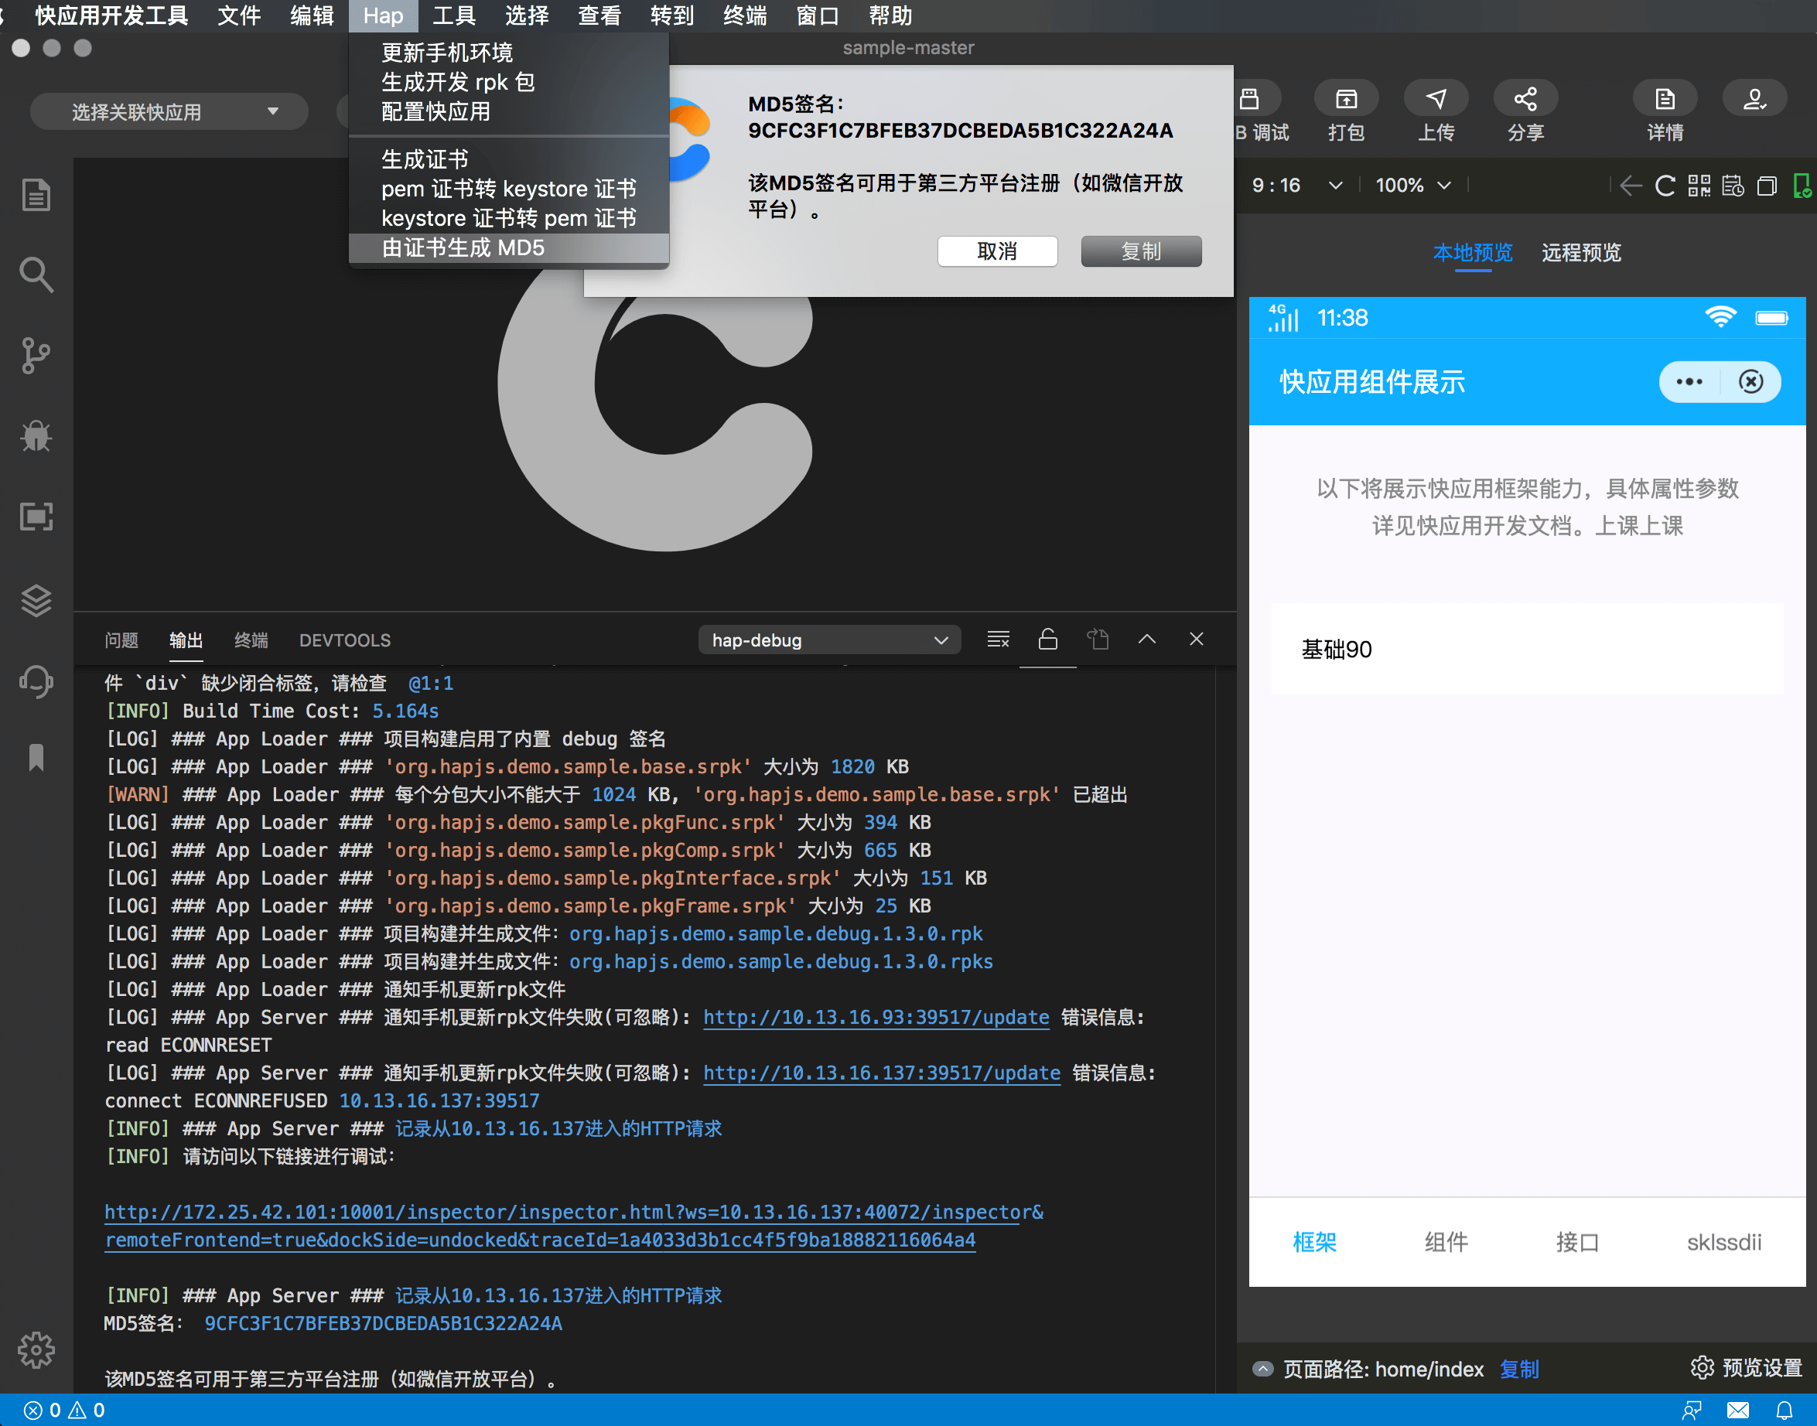Open the source control panel
This screenshot has height=1426, width=1817.
tap(36, 355)
